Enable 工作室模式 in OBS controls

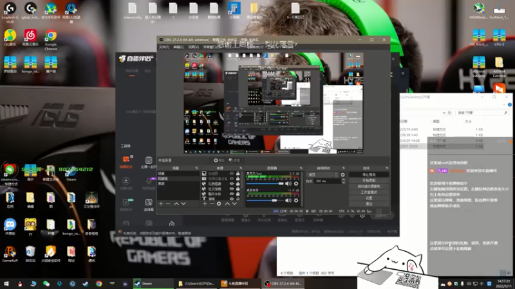(x=369, y=192)
